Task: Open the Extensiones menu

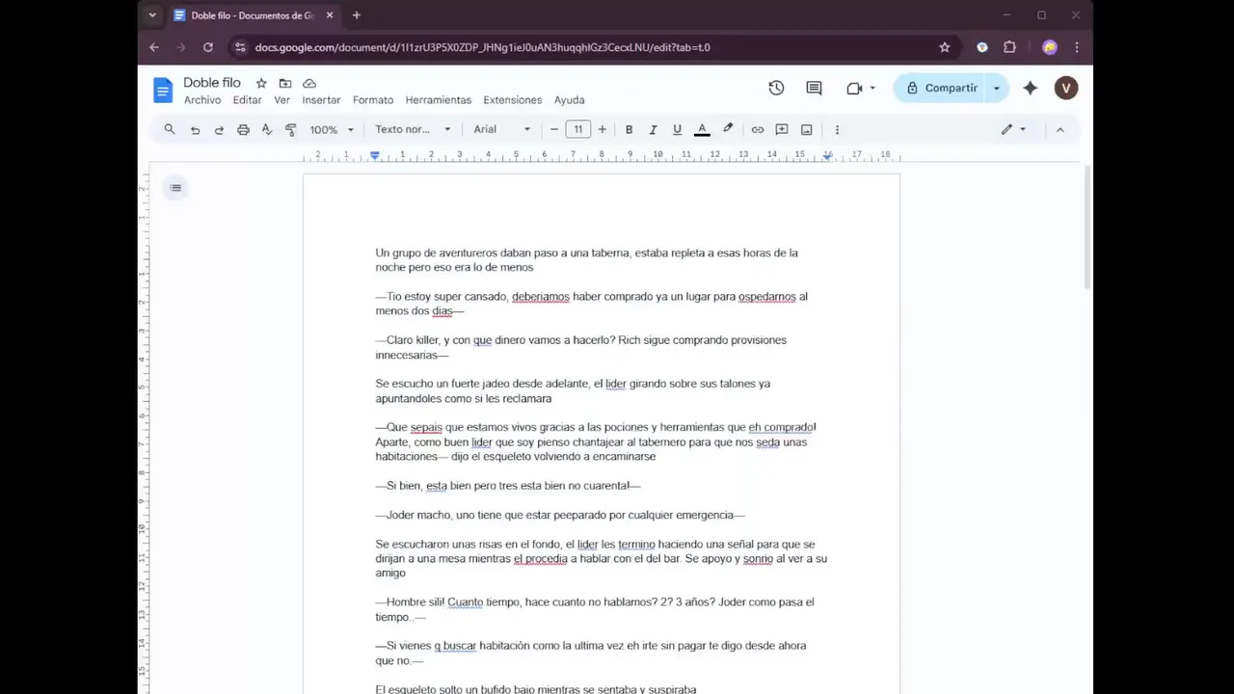Action: click(513, 100)
